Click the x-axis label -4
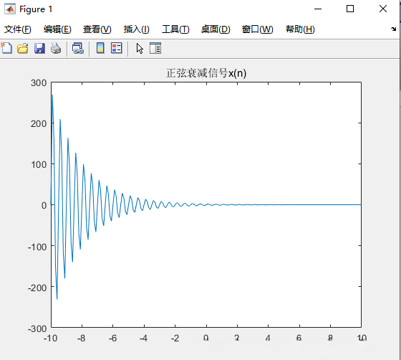This screenshot has width=401, height=360. [143, 338]
